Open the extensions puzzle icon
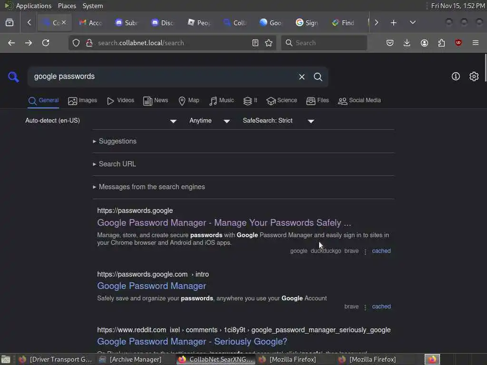Viewport: 487px width, 365px height. [441, 43]
